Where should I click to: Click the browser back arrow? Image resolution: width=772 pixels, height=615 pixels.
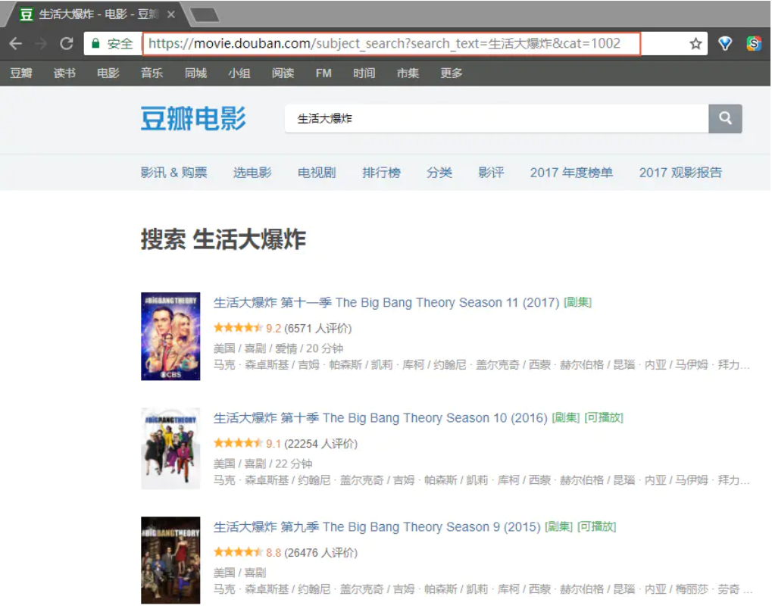[x=16, y=44]
